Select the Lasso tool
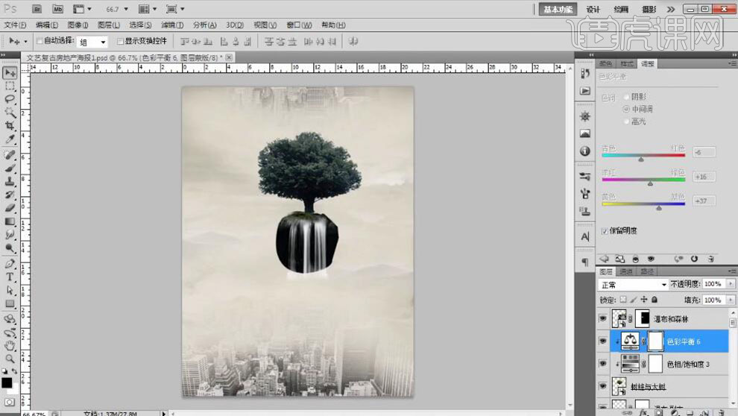The height and width of the screenshot is (416, 738). pyautogui.click(x=10, y=99)
